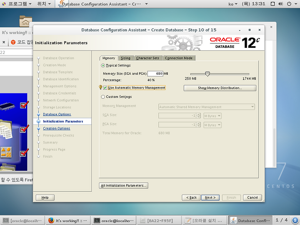The height and width of the screenshot is (225, 300).
Task: Open the Memory Management dropdown
Action: pos(207,107)
